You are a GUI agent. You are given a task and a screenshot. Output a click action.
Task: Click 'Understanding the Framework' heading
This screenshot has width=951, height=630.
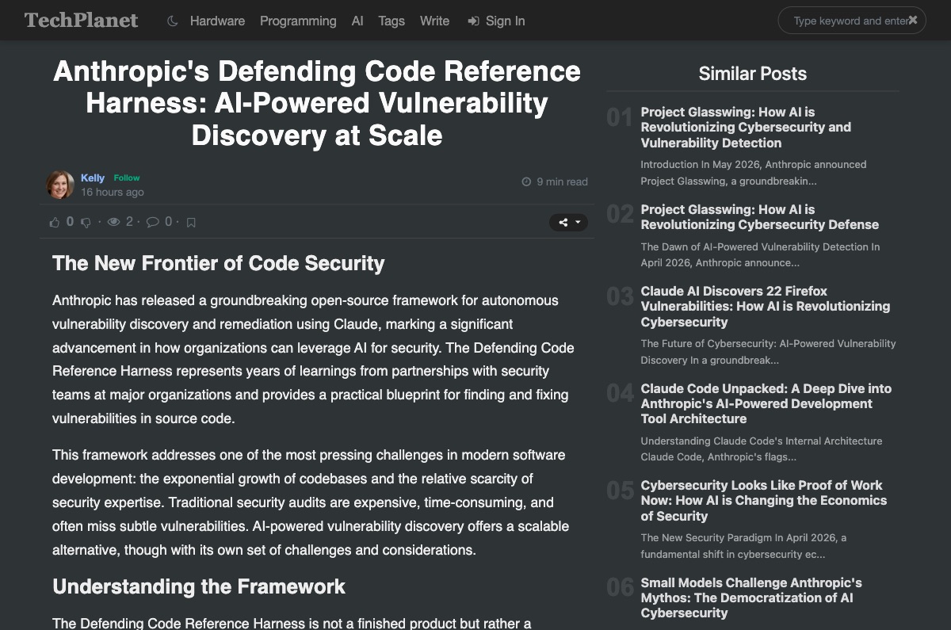[x=199, y=587]
